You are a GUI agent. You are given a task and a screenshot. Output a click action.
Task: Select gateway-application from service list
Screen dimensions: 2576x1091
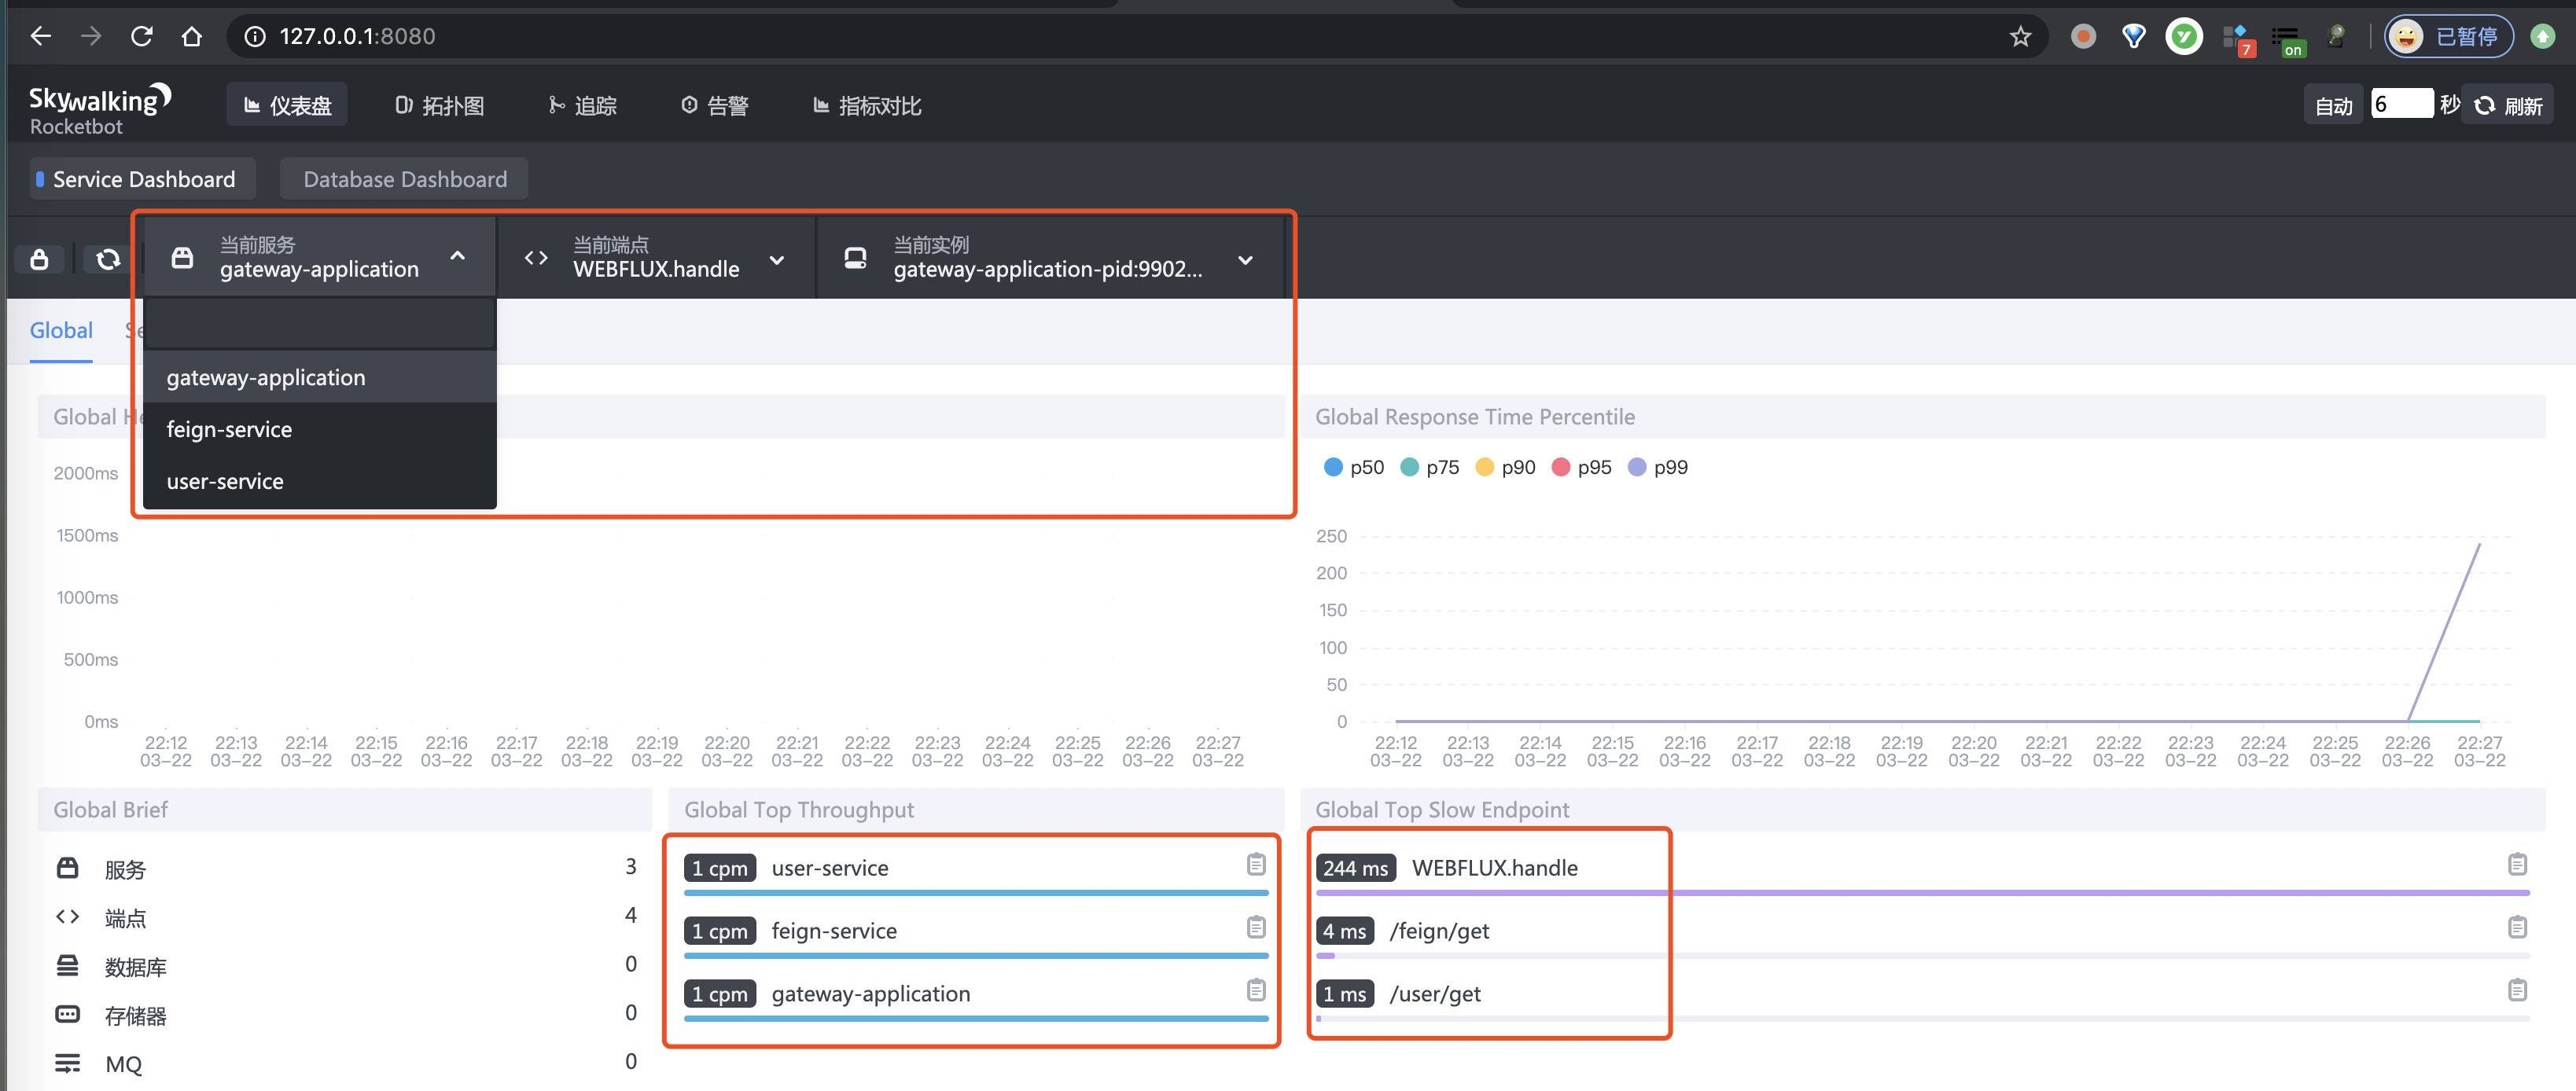[320, 377]
